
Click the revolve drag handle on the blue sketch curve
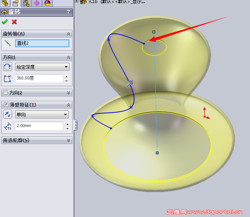130,83
